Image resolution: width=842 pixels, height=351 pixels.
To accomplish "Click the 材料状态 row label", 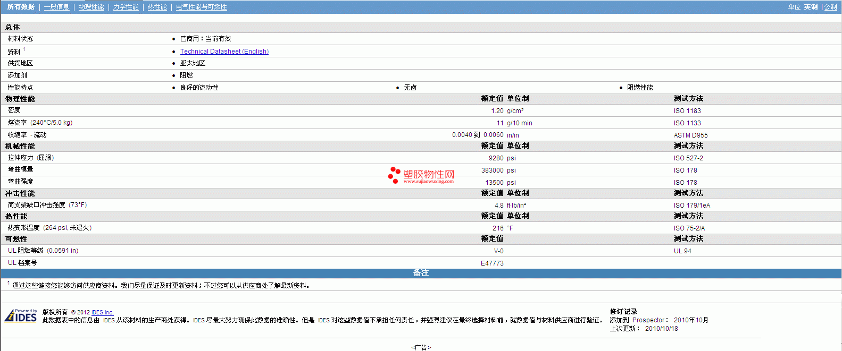I will point(20,39).
